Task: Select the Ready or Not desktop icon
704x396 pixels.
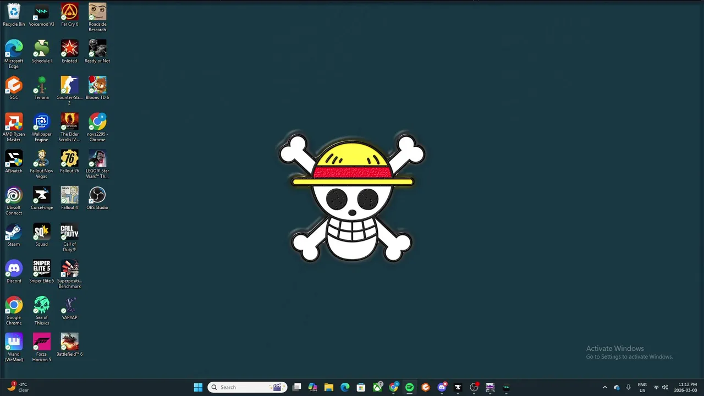Action: (x=97, y=52)
